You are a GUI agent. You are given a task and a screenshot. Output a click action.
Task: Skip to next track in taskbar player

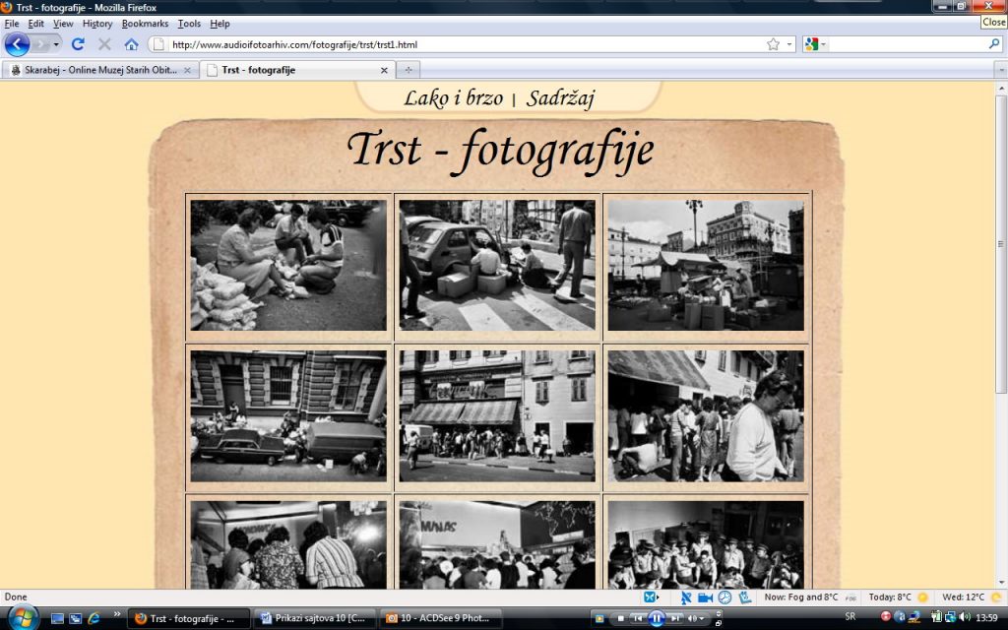coord(675,618)
